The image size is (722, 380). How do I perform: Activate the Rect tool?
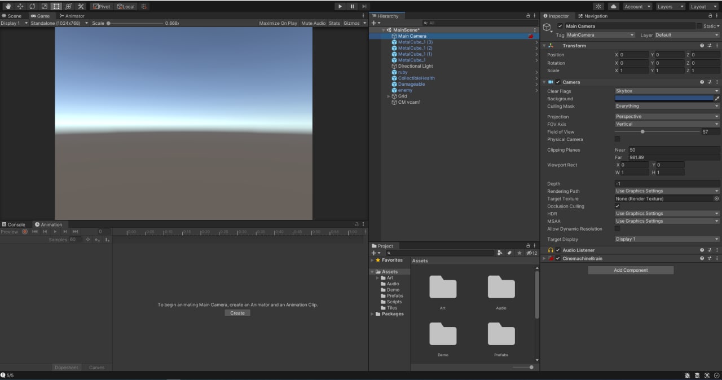point(56,6)
